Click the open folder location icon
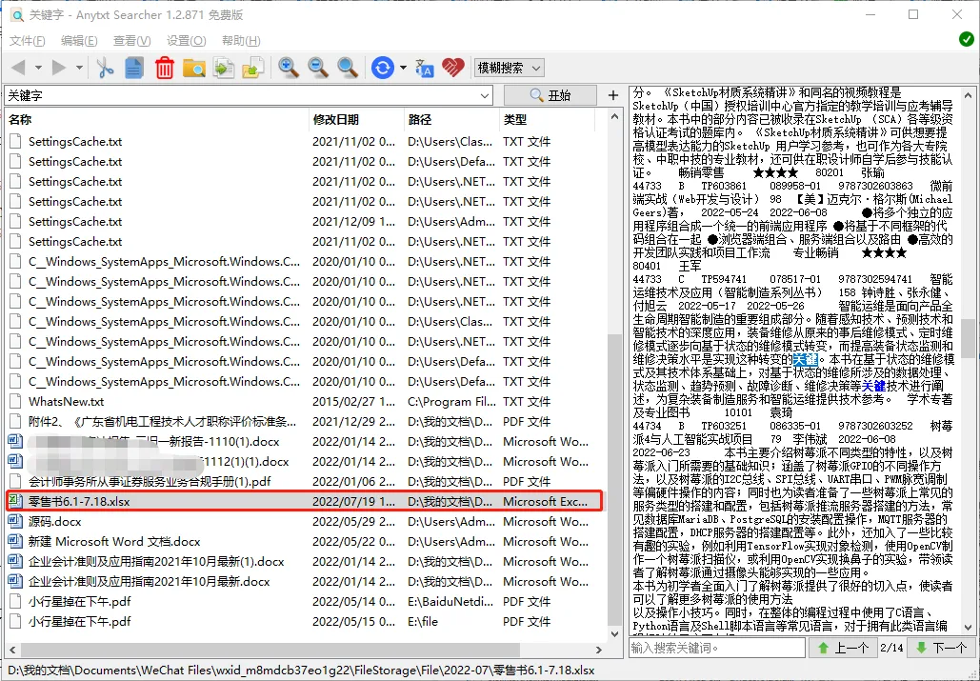 coord(193,68)
